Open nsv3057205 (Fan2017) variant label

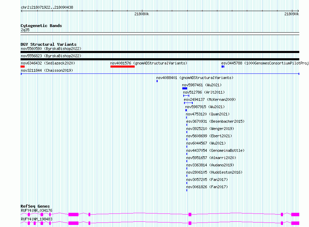pyautogui.click(x=207, y=180)
